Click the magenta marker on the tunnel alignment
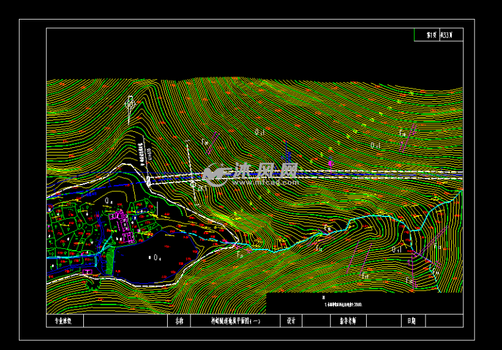 tap(331, 164)
